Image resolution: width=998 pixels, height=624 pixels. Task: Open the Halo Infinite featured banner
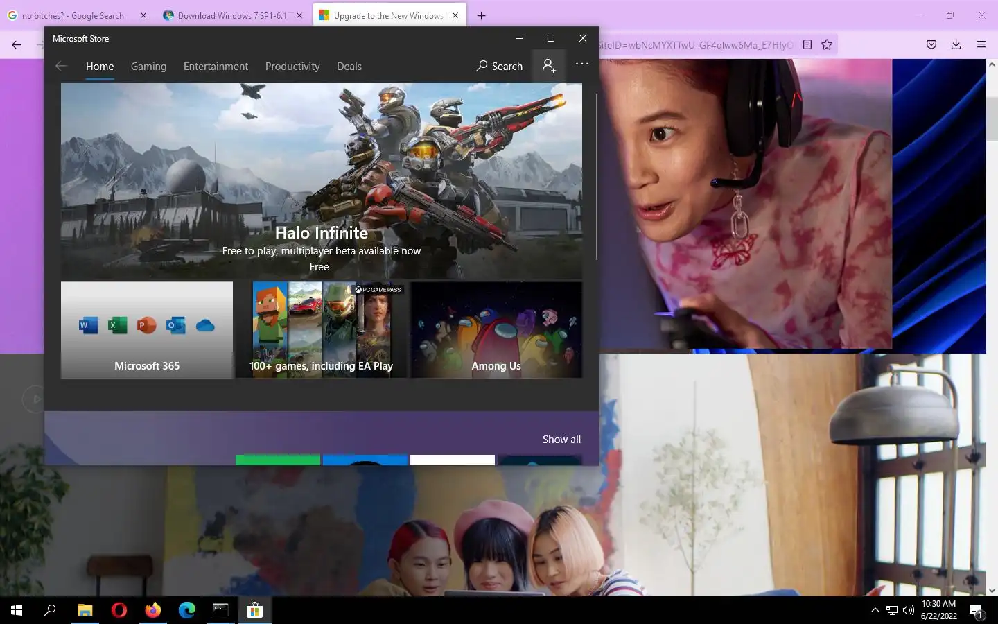coord(322,180)
